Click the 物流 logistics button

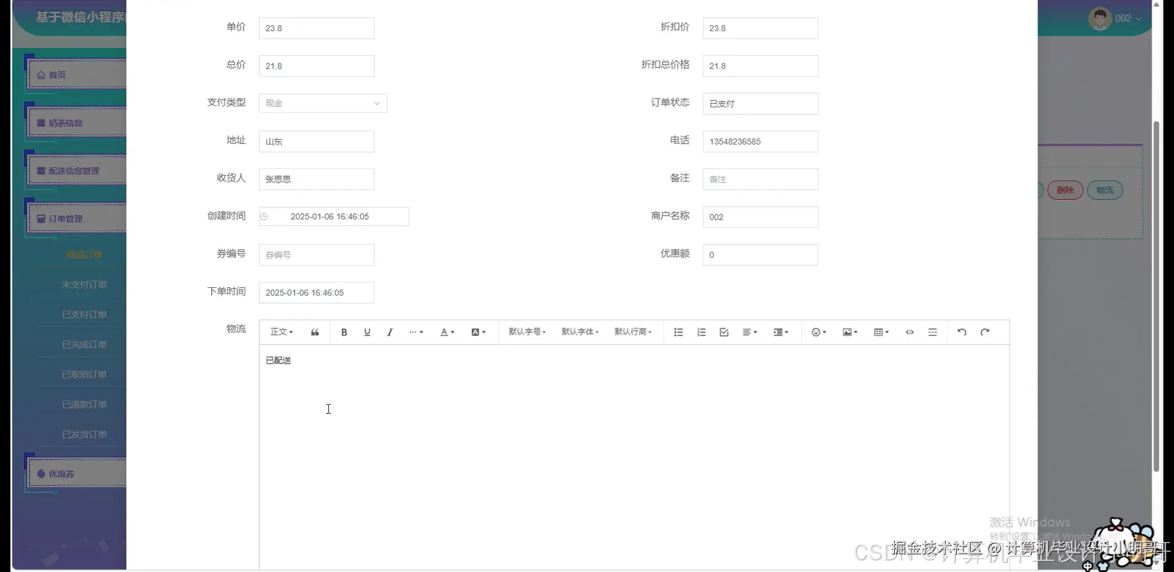tap(1105, 190)
